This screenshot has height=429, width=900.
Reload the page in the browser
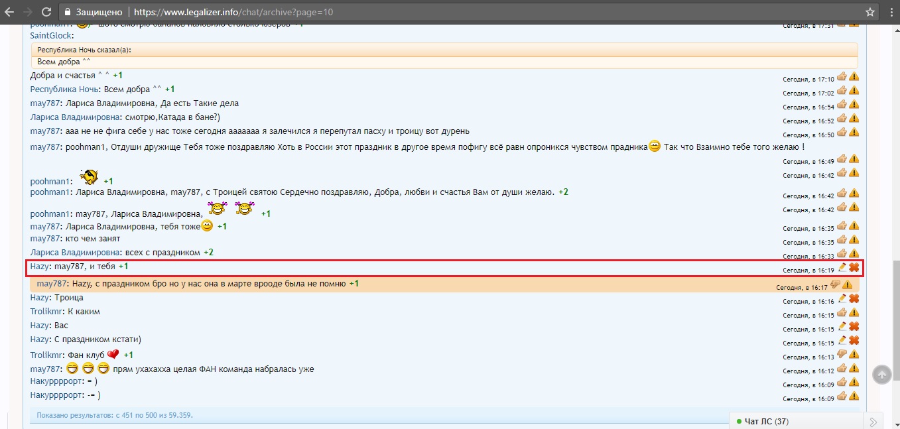pos(46,12)
